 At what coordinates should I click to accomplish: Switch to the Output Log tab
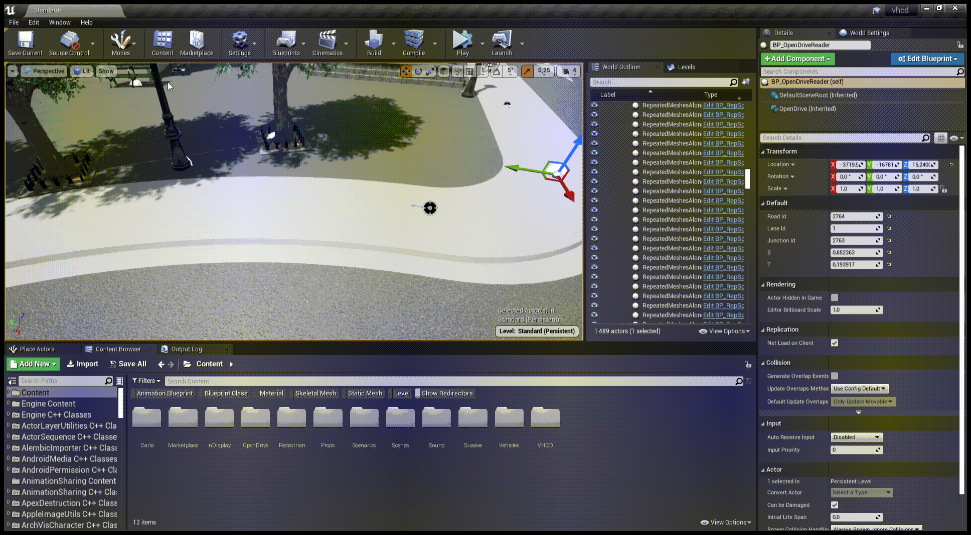[x=186, y=349]
